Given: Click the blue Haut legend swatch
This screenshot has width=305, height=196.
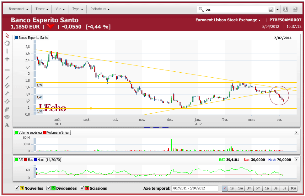Looking at the screenshot, I should (x=35, y=160).
